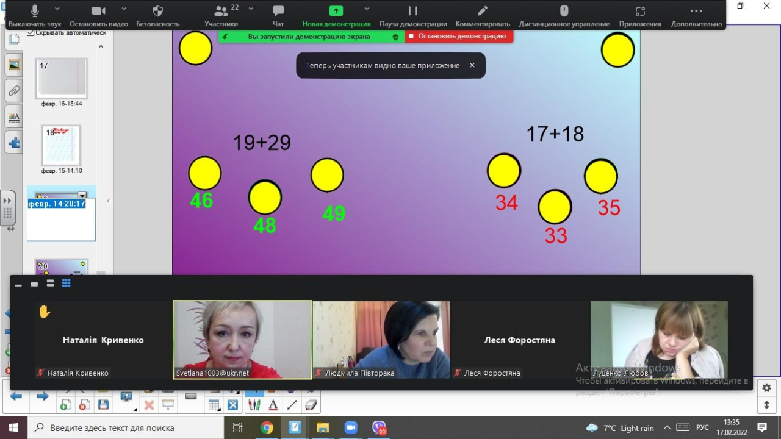
Task: Toggle Скрывать автоматически checkbox
Action: (31, 33)
